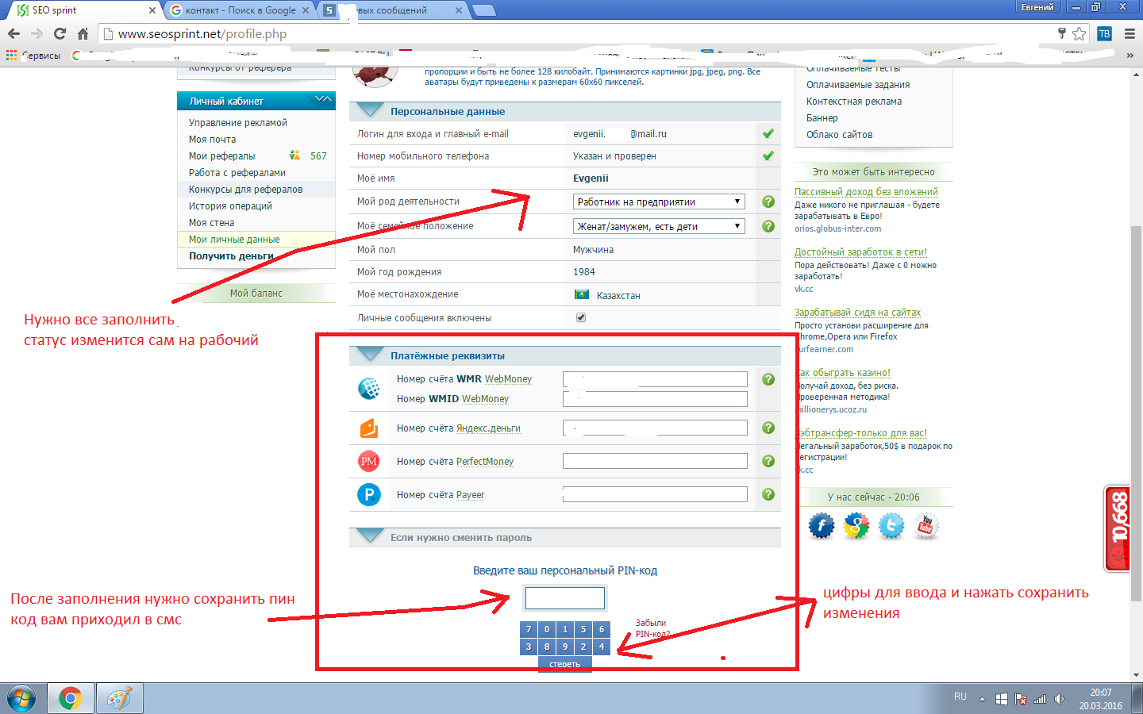This screenshot has height=714, width=1143.
Task: Open help icon next to Yandex.Money account
Action: 768,428
